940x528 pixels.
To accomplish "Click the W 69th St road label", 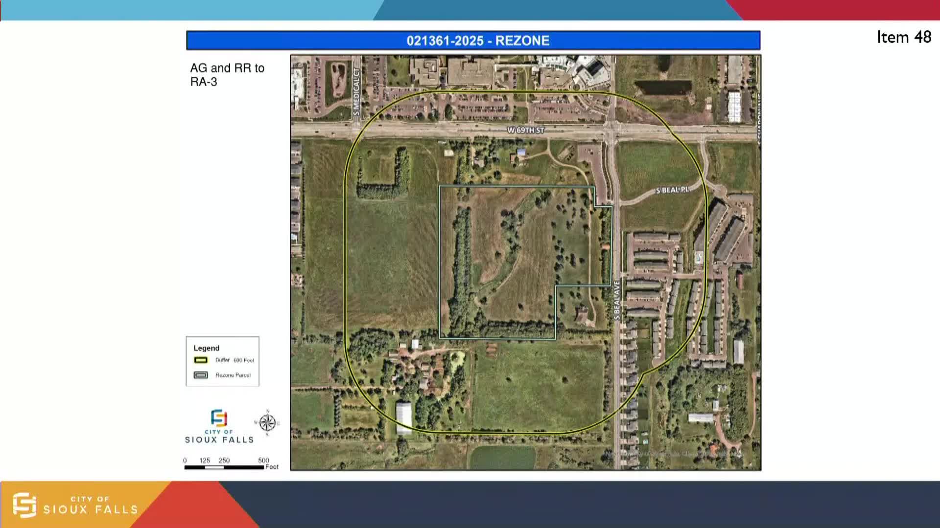I will point(525,130).
